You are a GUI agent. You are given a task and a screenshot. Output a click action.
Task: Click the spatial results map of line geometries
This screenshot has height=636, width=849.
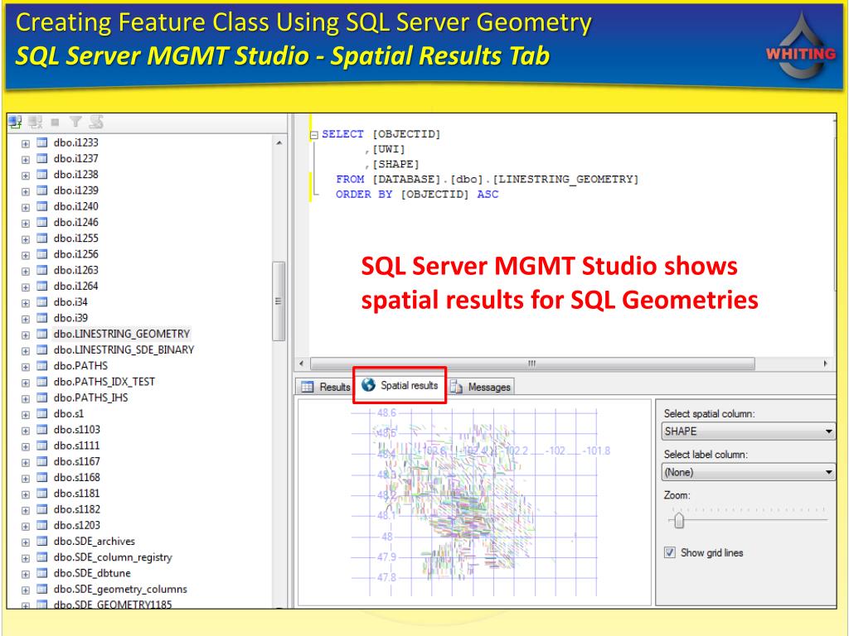(x=474, y=503)
